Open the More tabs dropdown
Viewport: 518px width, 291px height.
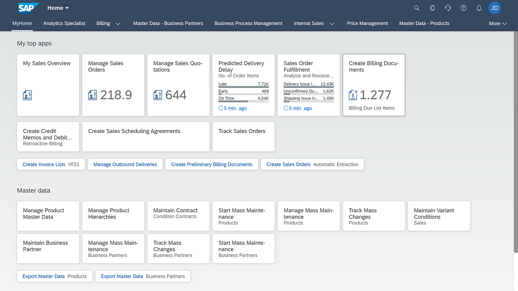(498, 23)
